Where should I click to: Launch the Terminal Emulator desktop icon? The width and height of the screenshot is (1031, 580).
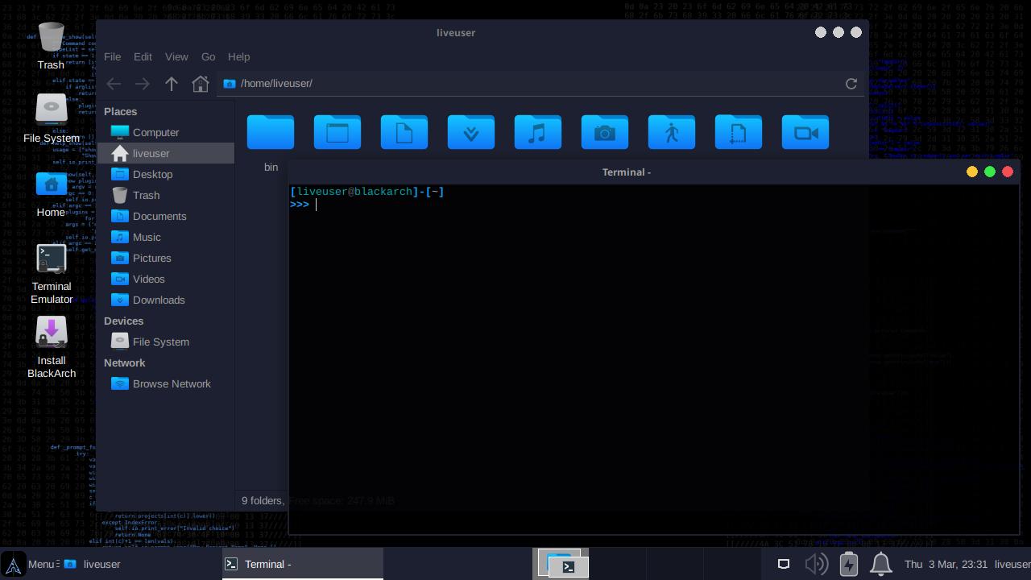coord(51,274)
